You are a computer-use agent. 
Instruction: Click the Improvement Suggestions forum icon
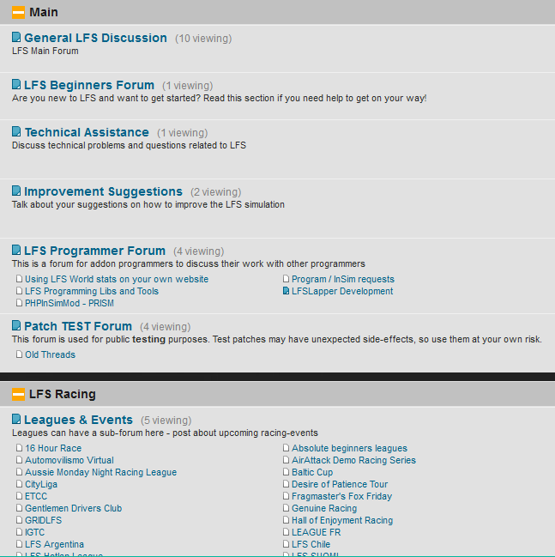point(16,191)
